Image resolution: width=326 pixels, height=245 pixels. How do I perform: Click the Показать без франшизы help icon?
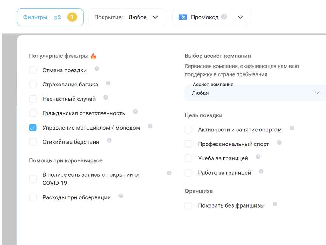(x=275, y=204)
